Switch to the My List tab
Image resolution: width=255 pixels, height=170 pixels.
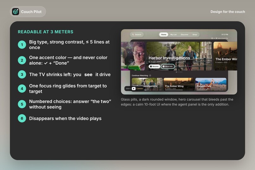pyautogui.click(x=173, y=35)
